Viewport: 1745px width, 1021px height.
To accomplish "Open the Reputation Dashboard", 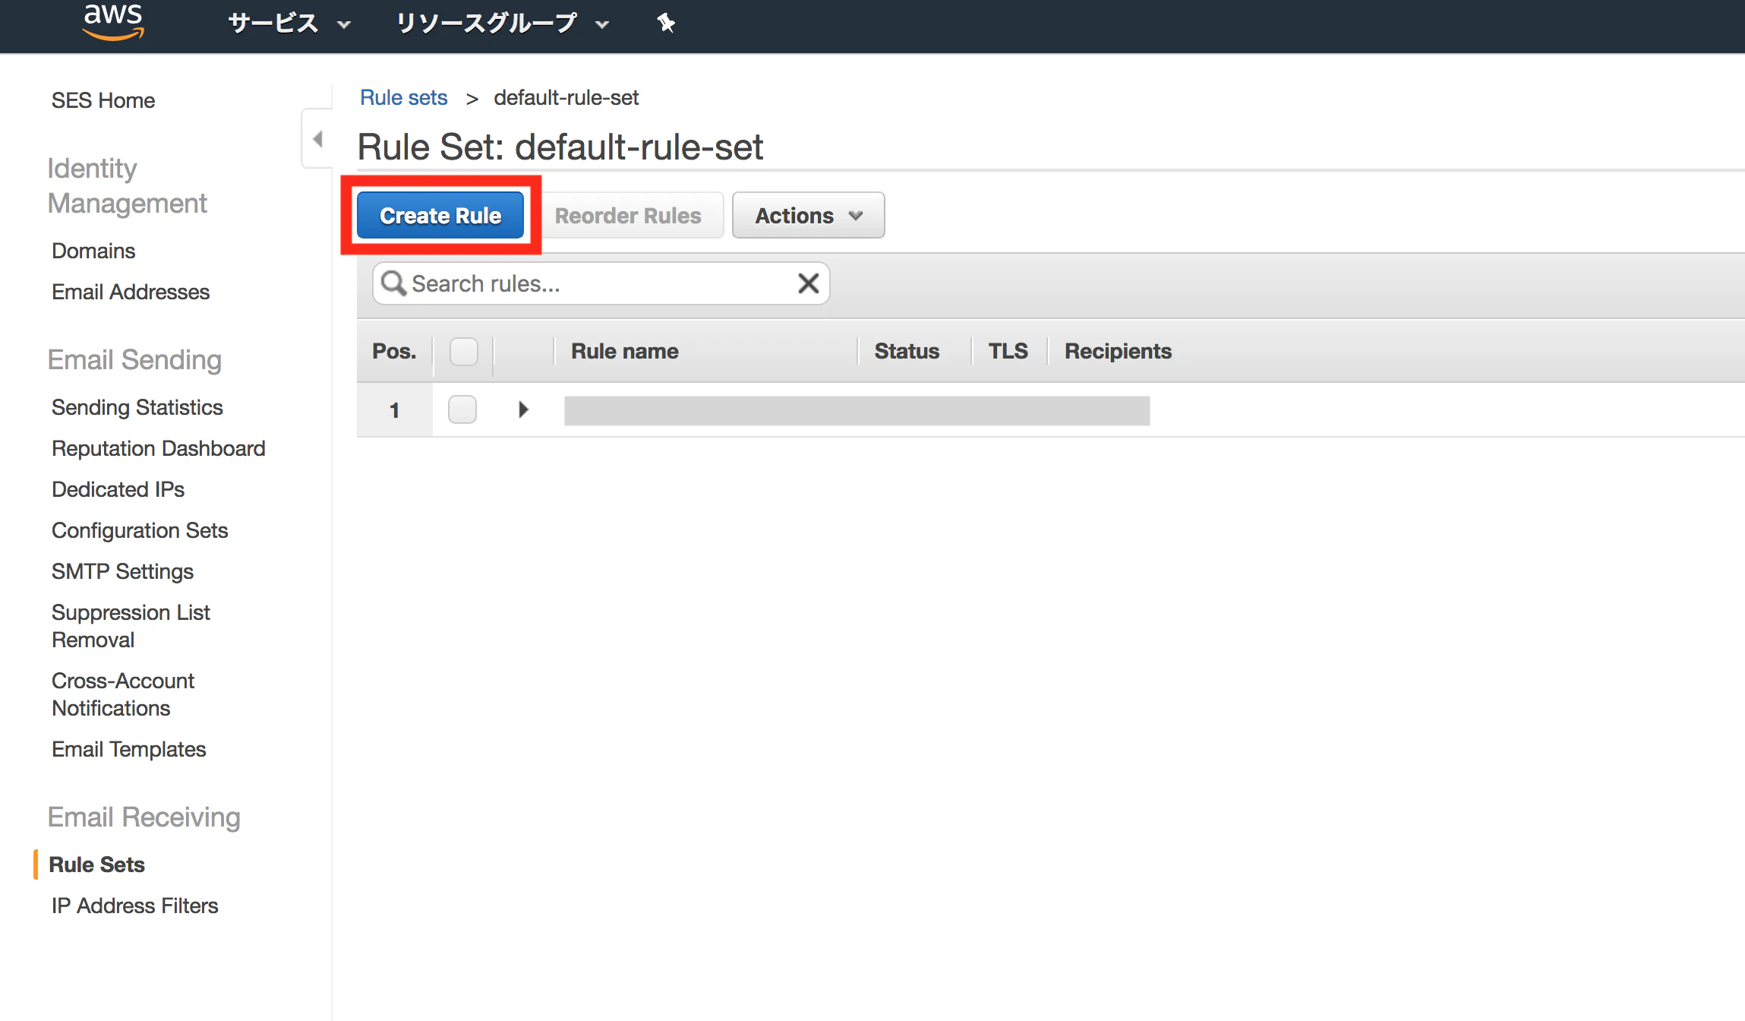I will tap(159, 448).
